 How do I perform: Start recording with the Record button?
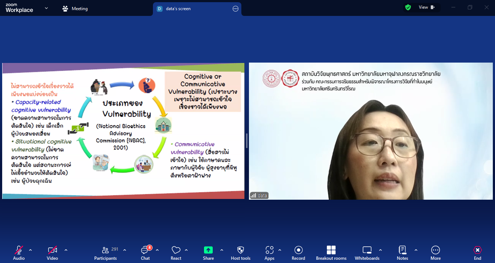(x=298, y=250)
